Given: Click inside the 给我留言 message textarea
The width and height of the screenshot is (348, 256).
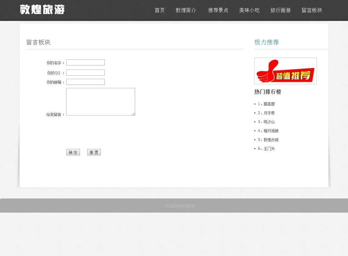Looking at the screenshot, I should pos(101,102).
